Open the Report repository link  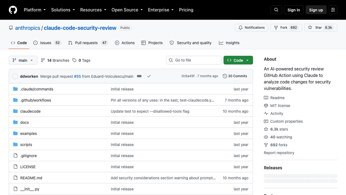[279, 153]
